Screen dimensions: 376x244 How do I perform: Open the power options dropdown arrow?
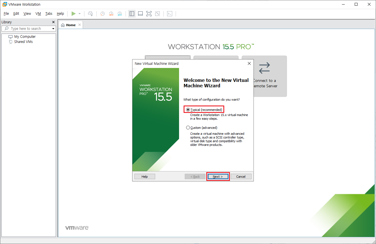[80, 14]
